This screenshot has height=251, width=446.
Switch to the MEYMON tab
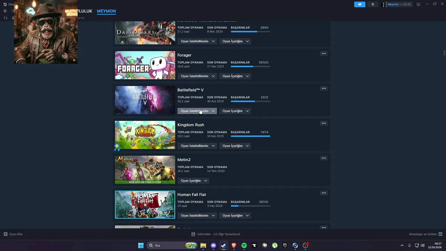click(106, 11)
